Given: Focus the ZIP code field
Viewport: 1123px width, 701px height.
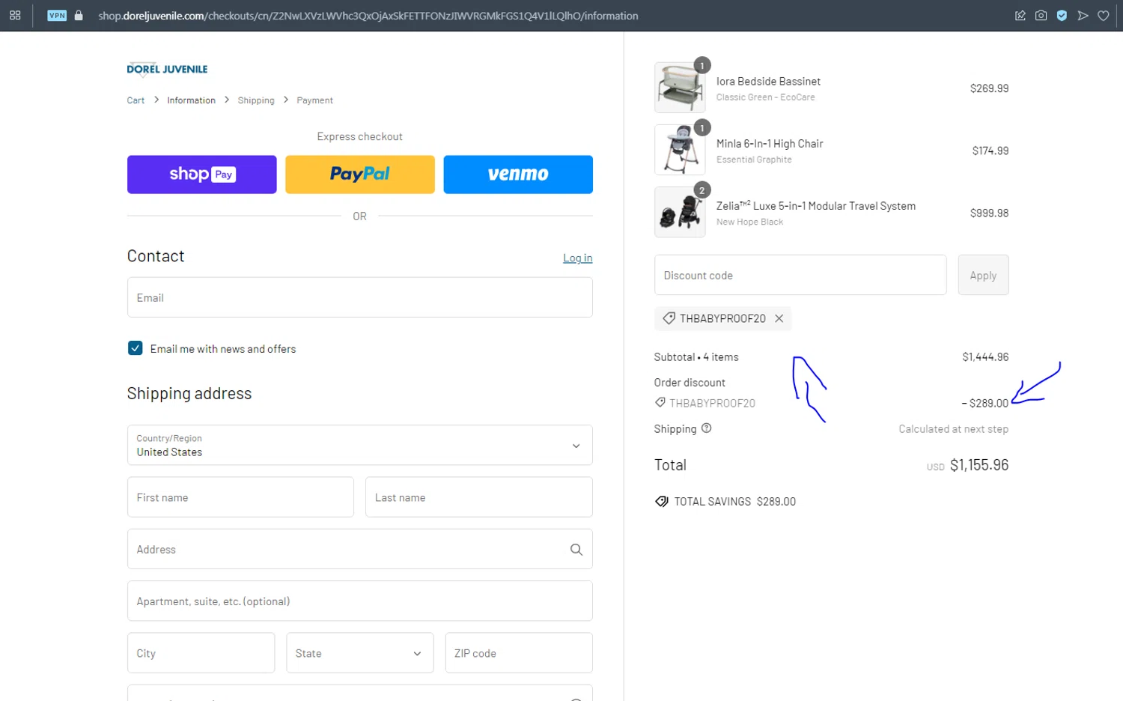Looking at the screenshot, I should click(519, 653).
